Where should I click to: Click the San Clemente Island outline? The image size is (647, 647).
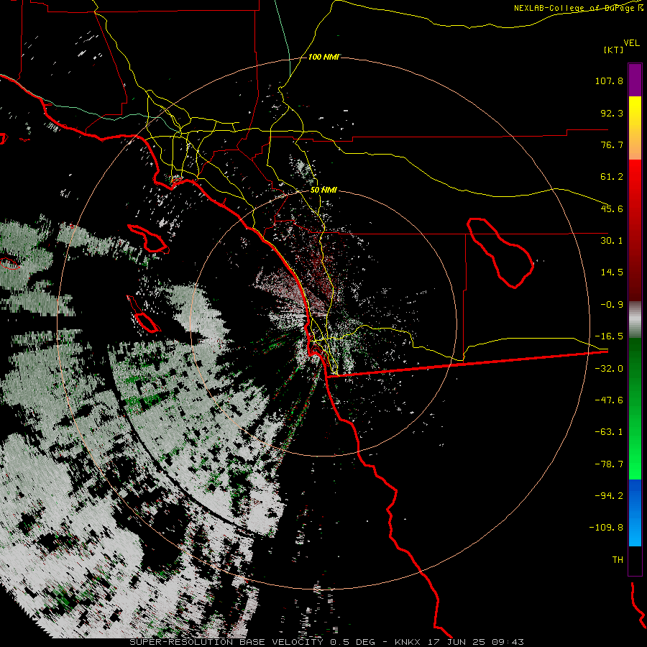143,314
